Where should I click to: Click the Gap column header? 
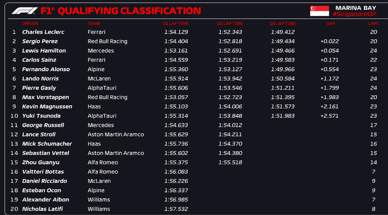[331, 23]
